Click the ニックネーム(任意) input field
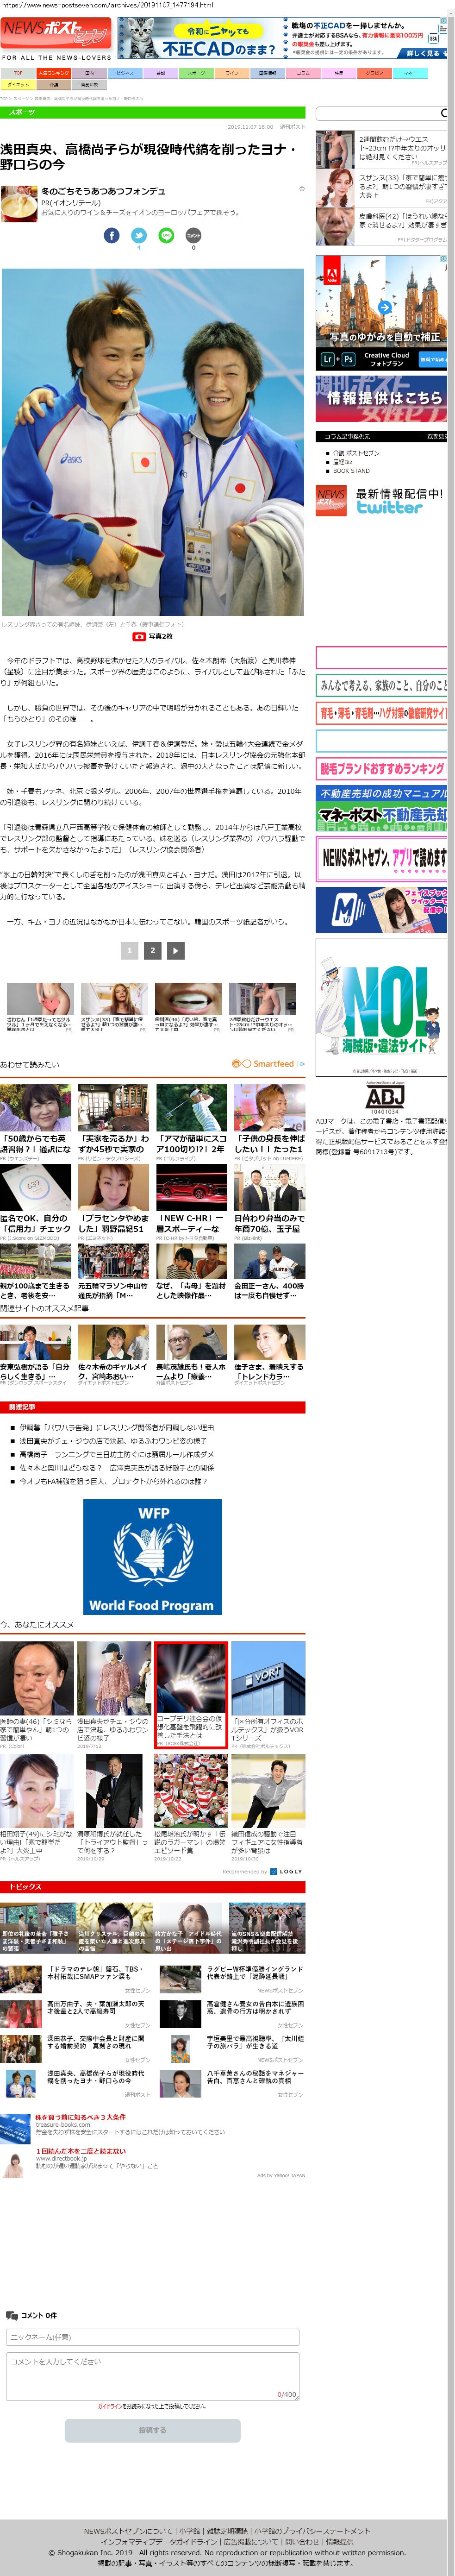This screenshot has width=455, height=2576. pyautogui.click(x=152, y=2337)
